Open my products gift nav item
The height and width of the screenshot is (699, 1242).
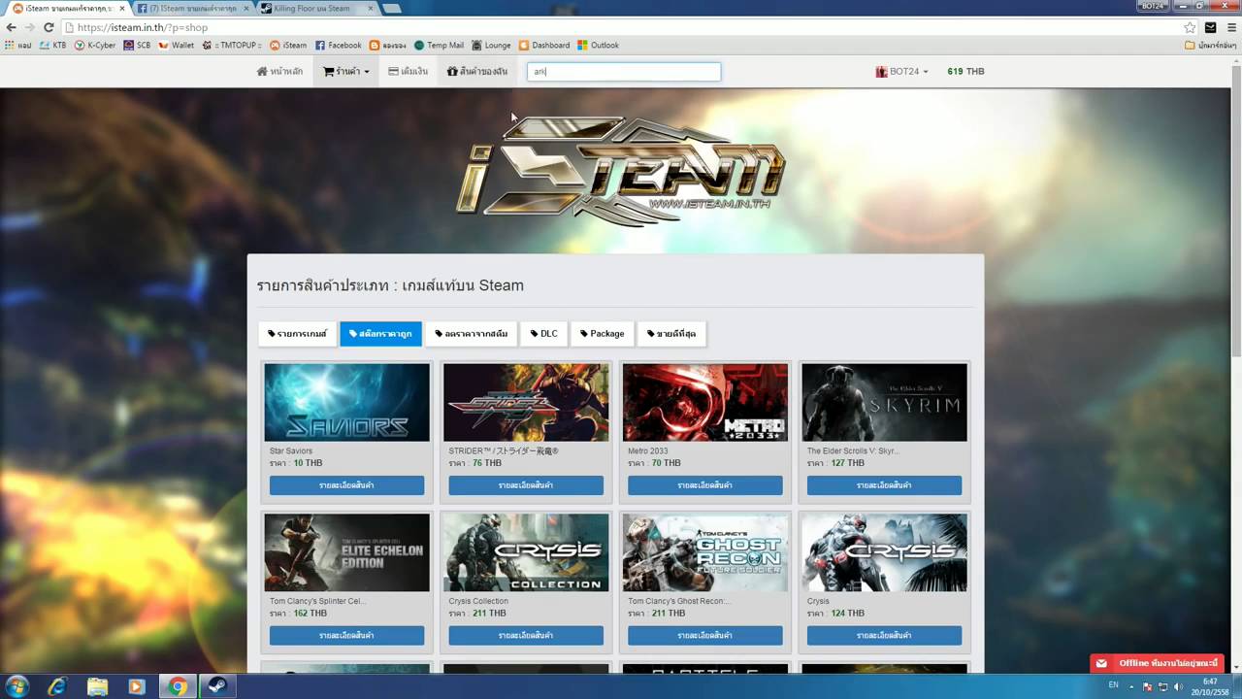[x=477, y=71]
